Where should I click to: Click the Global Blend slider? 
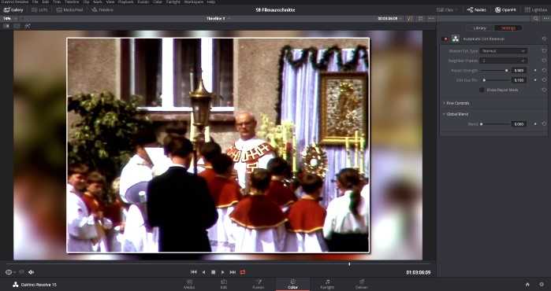click(495, 124)
